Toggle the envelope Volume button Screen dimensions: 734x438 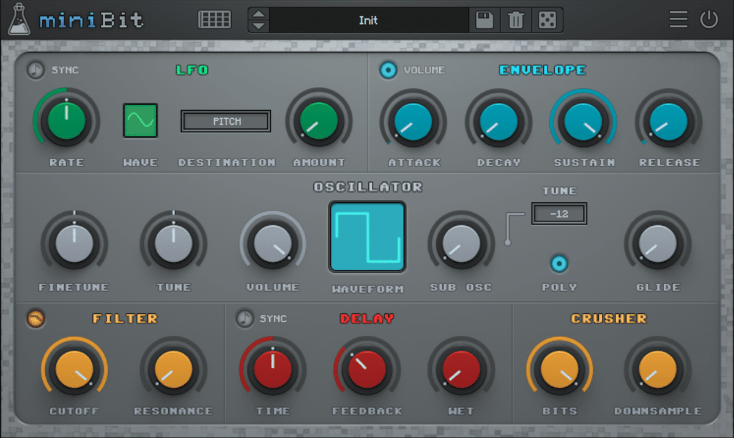tap(388, 70)
